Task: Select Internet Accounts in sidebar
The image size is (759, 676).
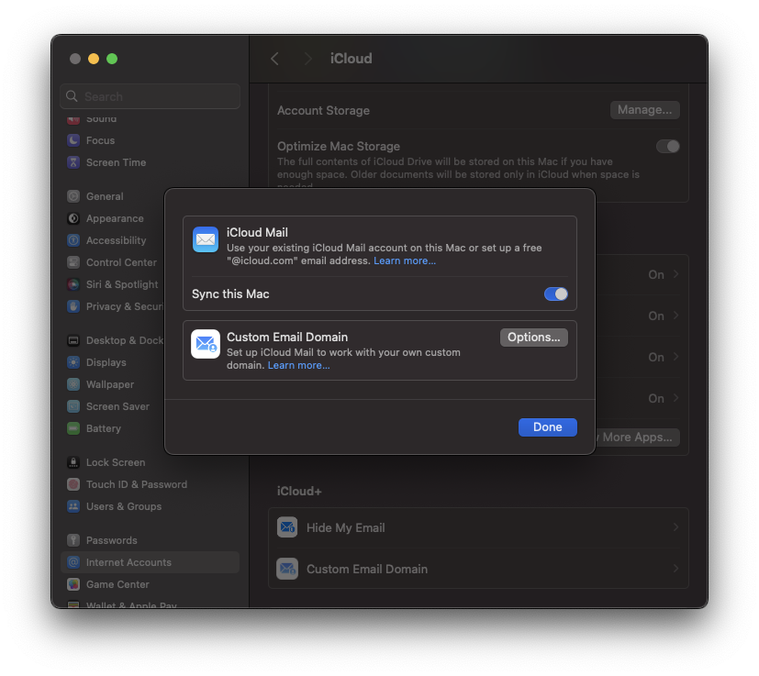Action: (x=151, y=562)
